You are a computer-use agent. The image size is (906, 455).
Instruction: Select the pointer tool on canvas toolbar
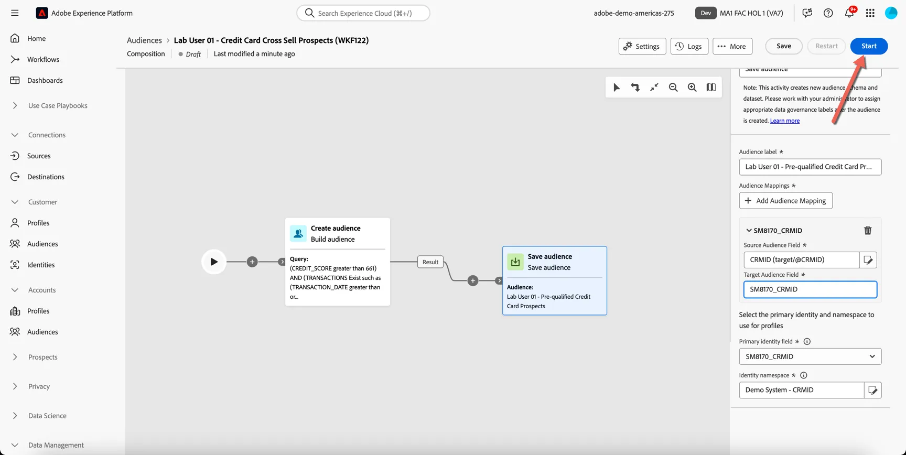click(x=617, y=88)
